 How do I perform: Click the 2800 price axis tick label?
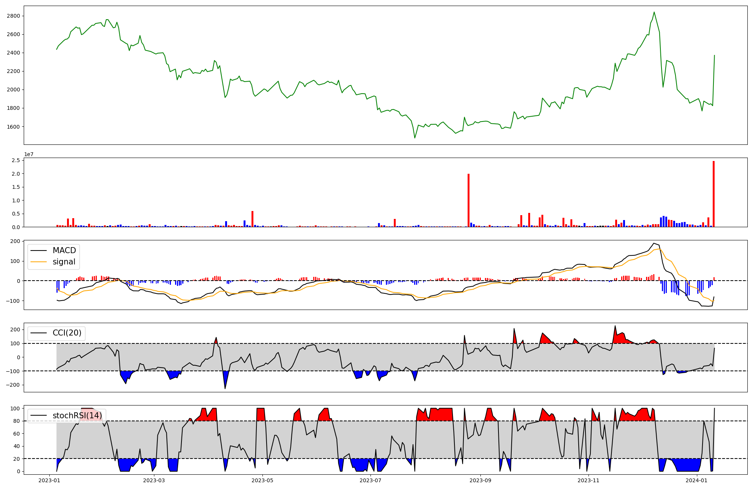tap(14, 16)
